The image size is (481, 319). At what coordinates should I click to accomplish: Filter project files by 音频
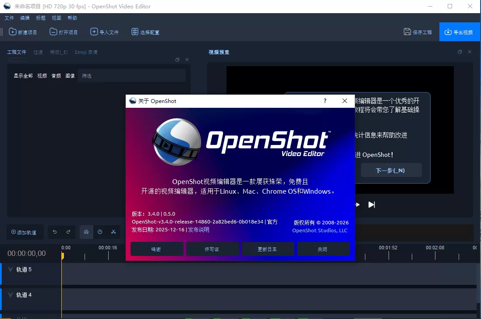[56, 76]
